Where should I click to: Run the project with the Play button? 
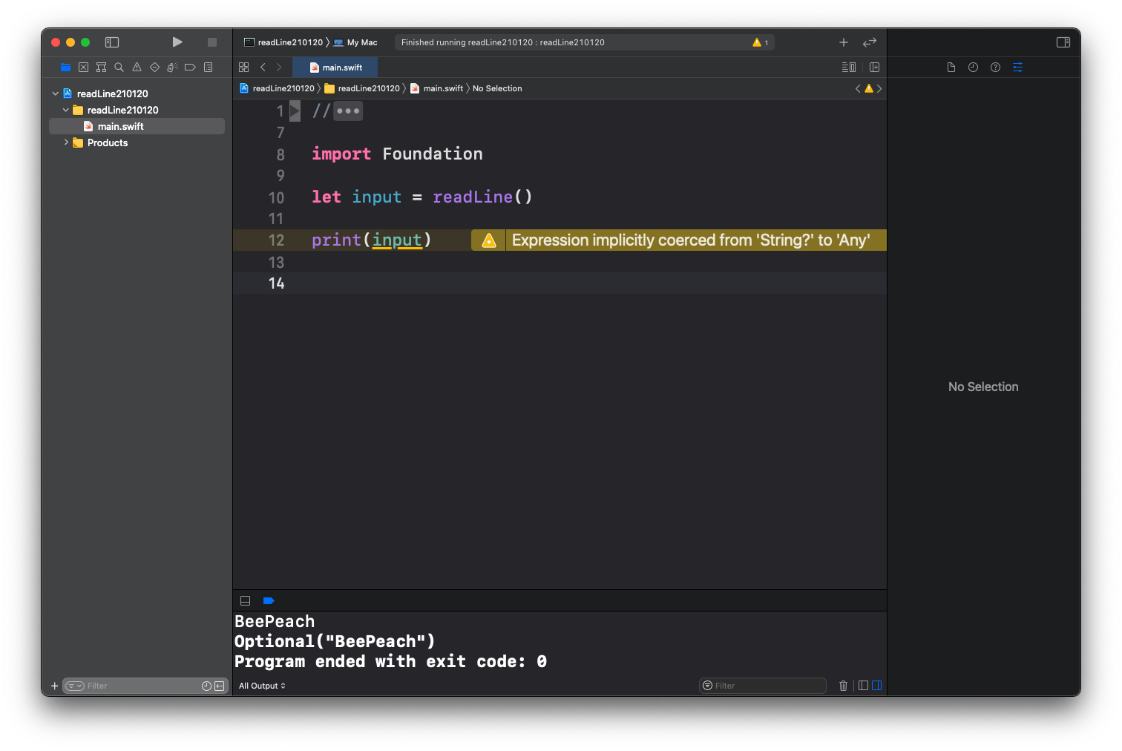click(177, 42)
